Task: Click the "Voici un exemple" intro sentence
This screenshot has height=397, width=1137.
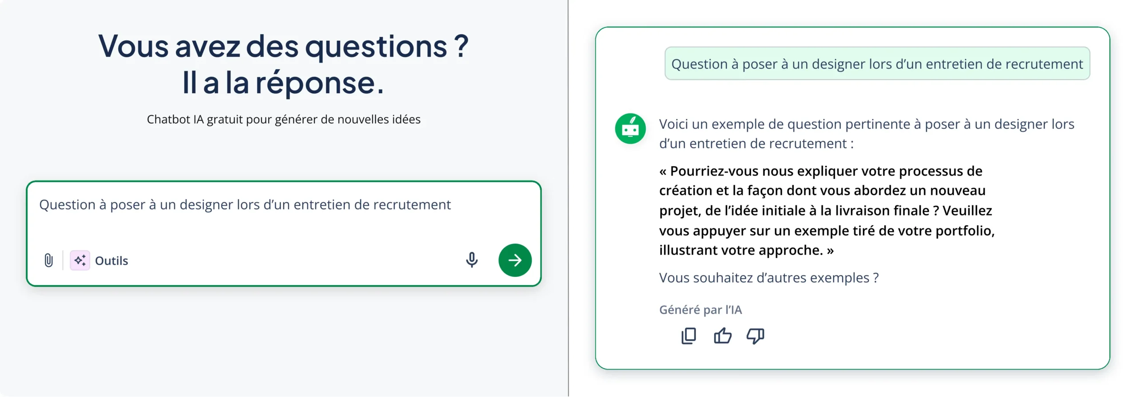Action: click(866, 134)
